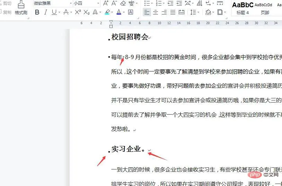Click the first-line indent marker on ruler
The width and height of the screenshot is (282, 186).
[111, 22]
